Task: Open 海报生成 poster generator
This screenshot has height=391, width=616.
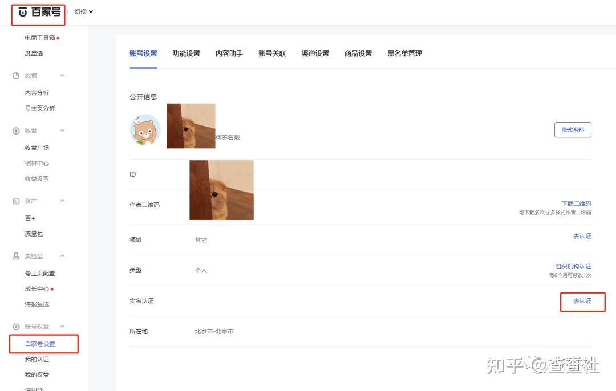Action: 37,304
